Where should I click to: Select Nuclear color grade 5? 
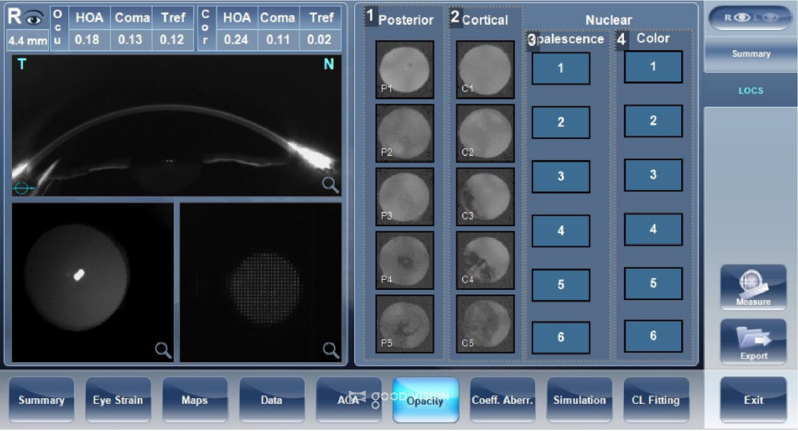653,283
